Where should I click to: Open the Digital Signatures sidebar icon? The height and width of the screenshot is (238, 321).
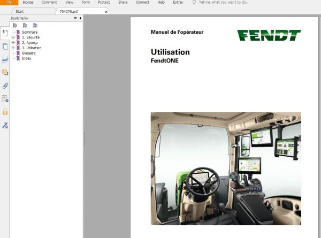pyautogui.click(x=5, y=125)
